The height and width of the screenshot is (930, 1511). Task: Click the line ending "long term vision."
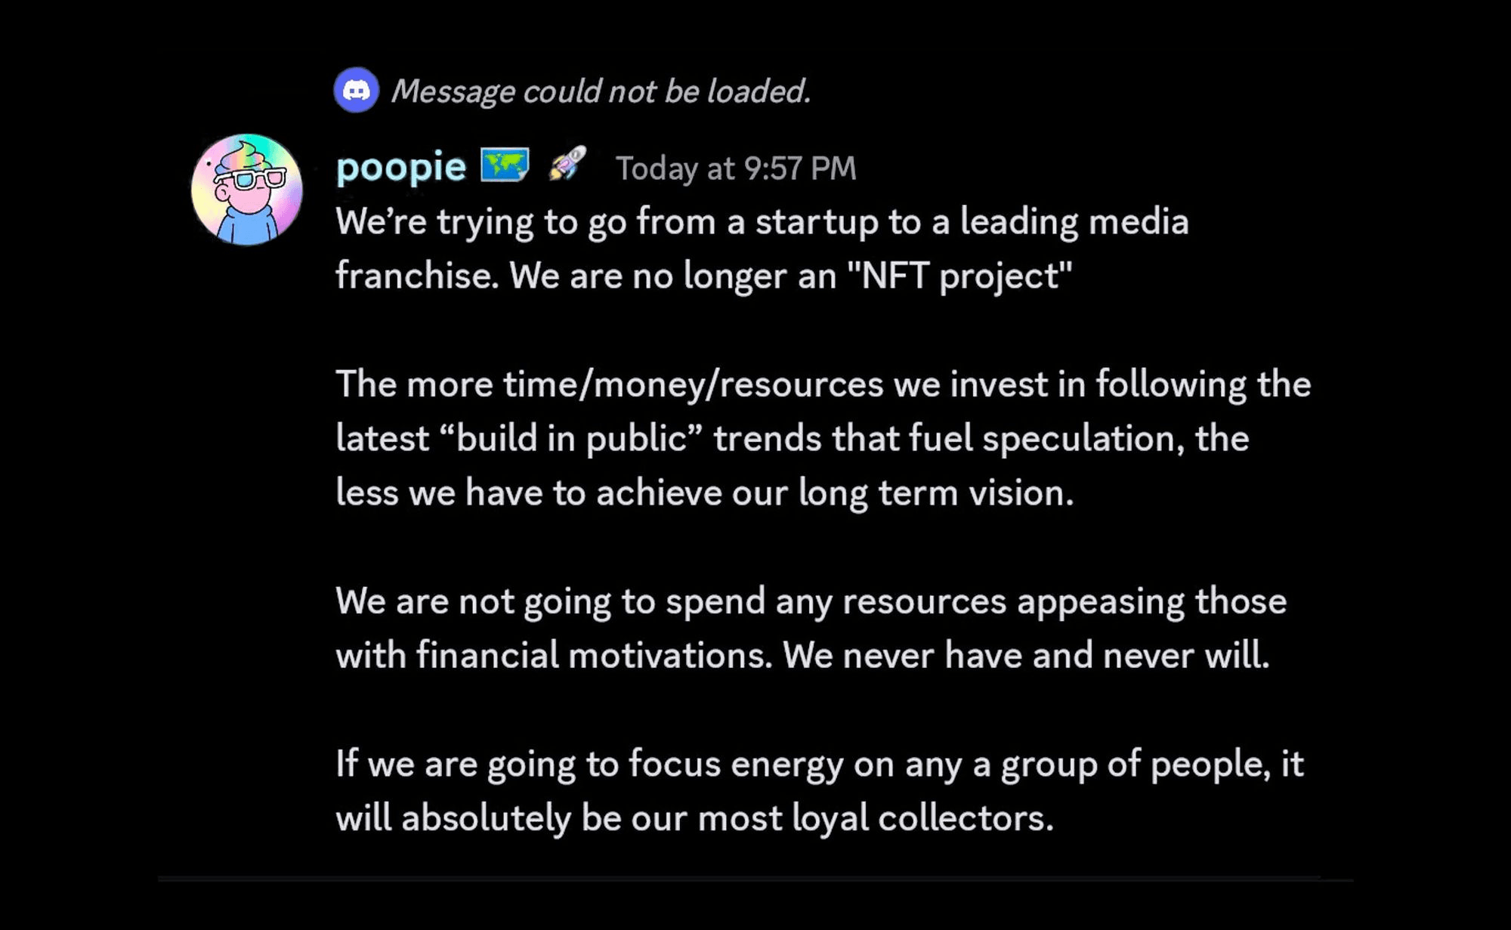tap(705, 493)
